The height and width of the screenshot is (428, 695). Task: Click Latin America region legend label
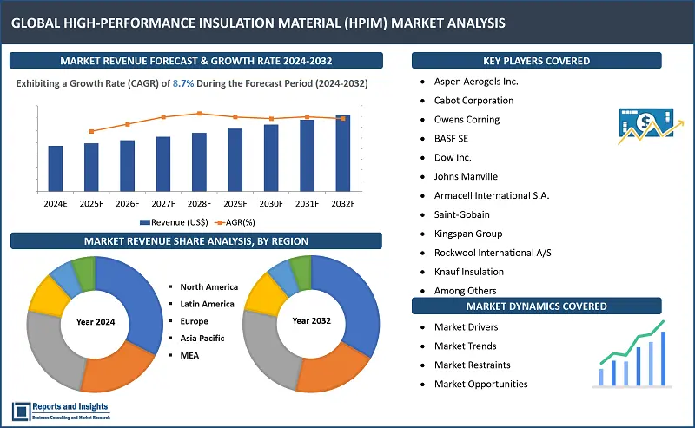(x=207, y=304)
